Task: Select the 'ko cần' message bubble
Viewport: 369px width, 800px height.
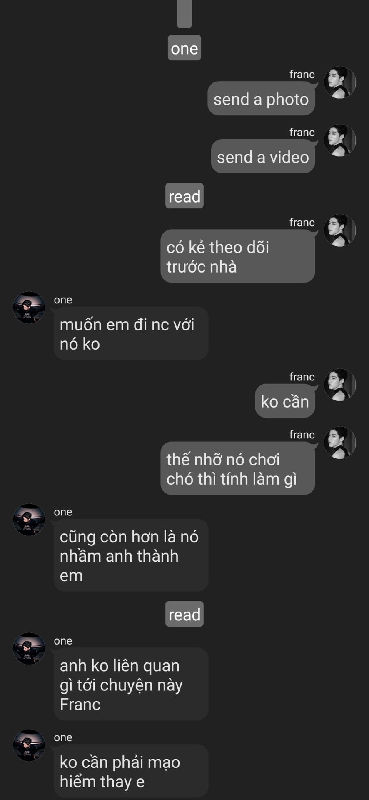Action: pos(285,401)
